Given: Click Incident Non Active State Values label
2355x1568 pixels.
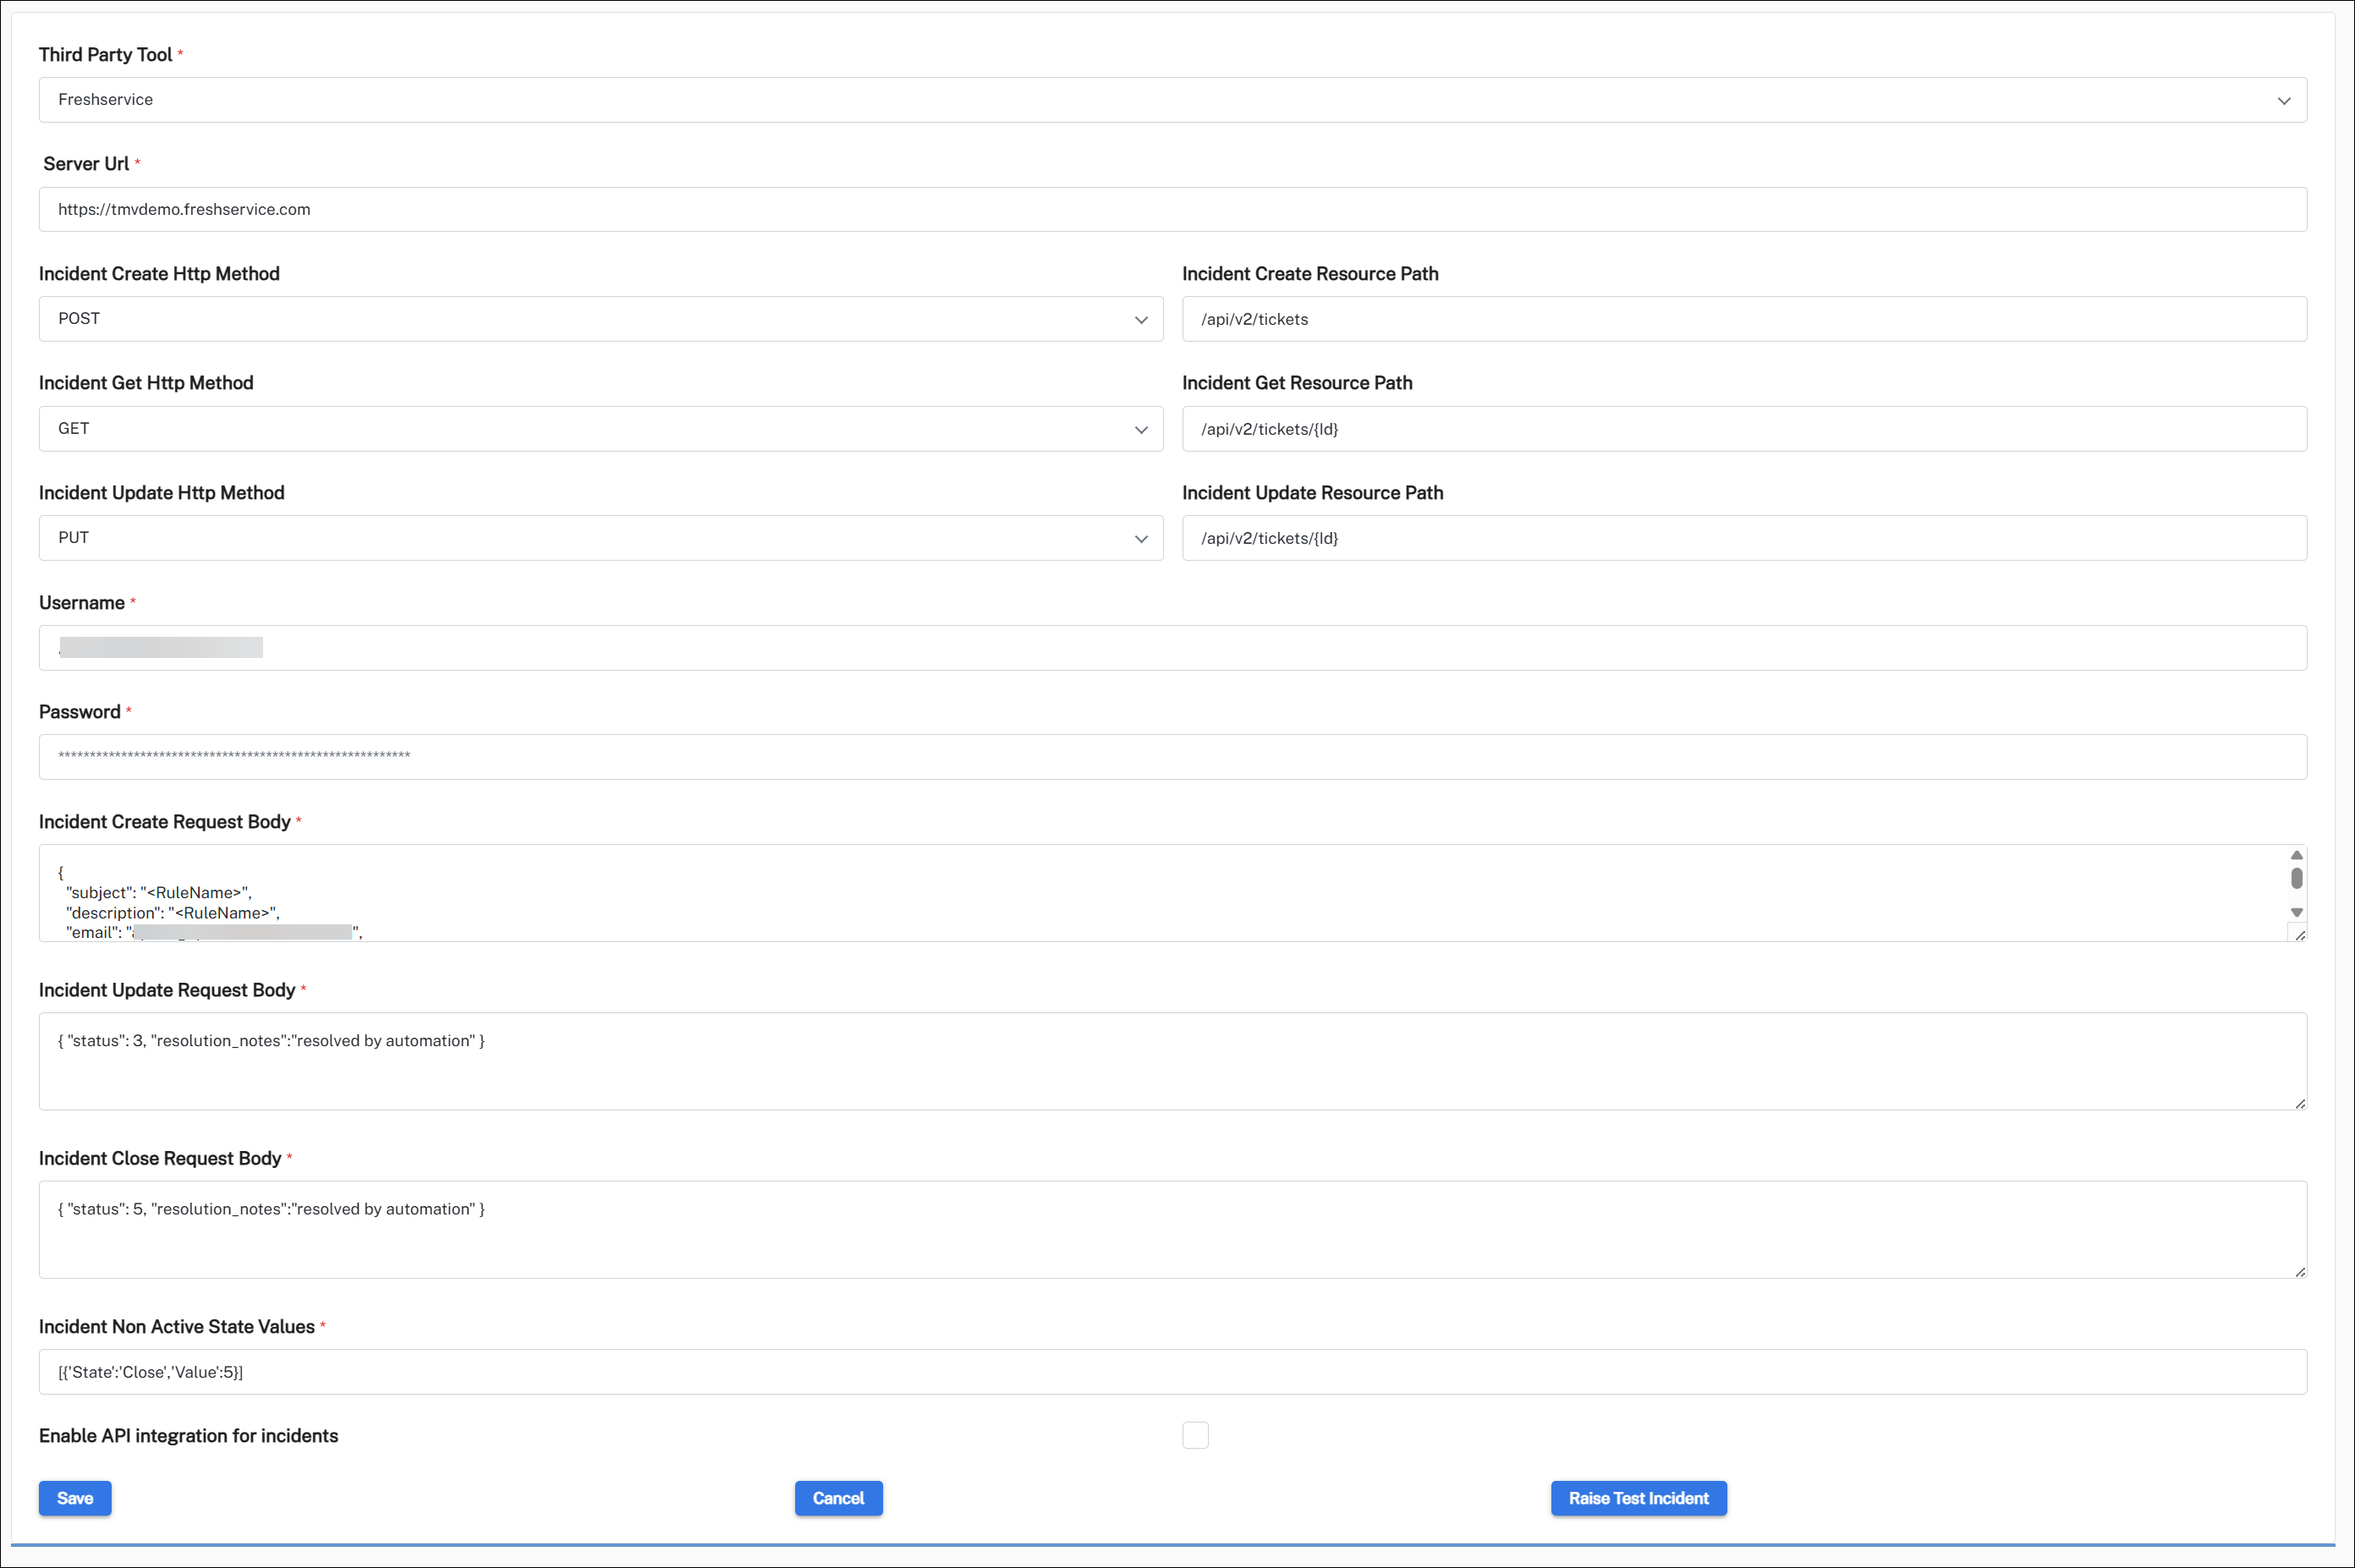Looking at the screenshot, I should (x=177, y=1327).
